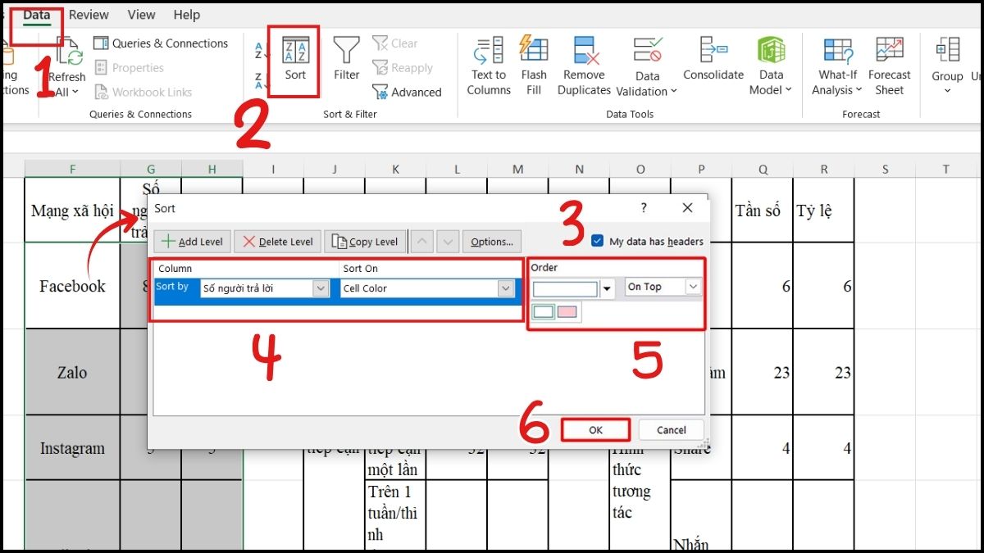Open the View ribbon tab
Image resolution: width=984 pixels, height=553 pixels.
[x=140, y=14]
